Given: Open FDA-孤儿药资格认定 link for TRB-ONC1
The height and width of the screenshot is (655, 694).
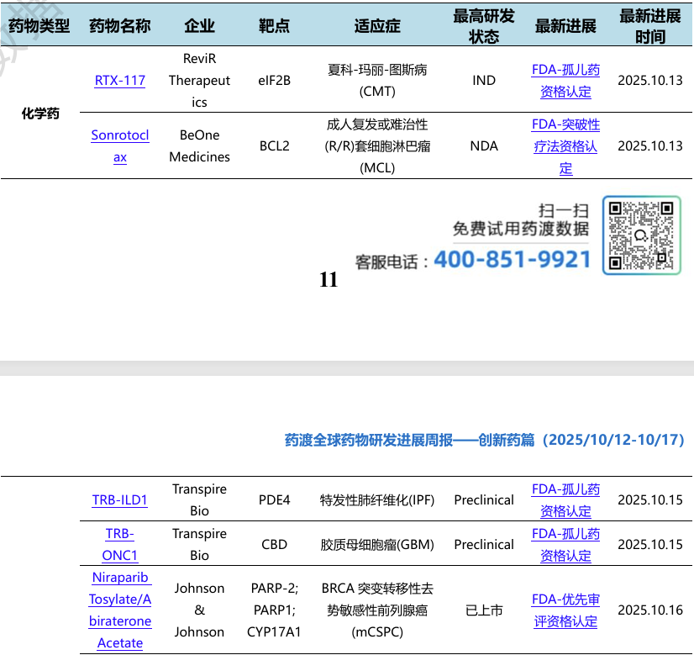Looking at the screenshot, I should (565, 544).
